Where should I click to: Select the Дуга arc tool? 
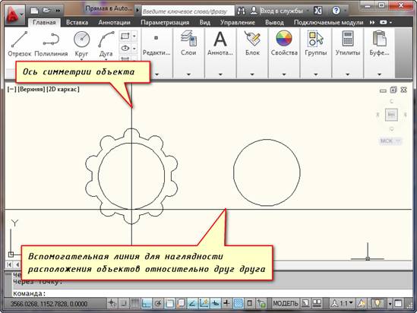tap(106, 44)
